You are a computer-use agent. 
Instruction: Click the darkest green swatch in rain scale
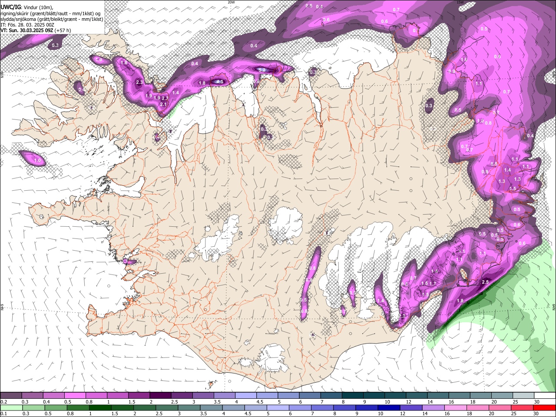[x=100, y=407]
